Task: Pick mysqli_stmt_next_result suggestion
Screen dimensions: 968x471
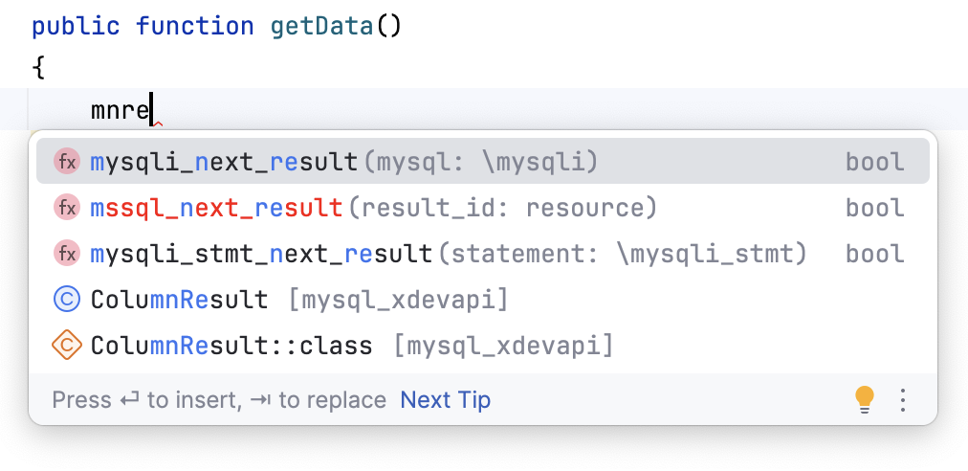Action: 261,254
